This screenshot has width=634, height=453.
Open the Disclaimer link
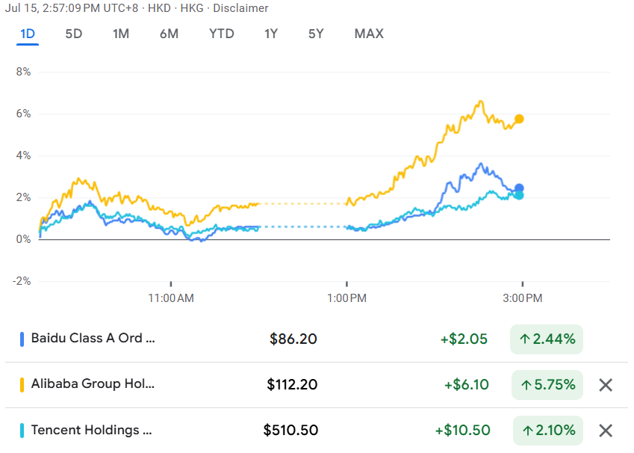click(240, 8)
